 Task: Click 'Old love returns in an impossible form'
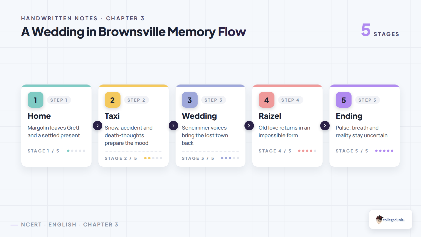pyautogui.click(x=284, y=131)
